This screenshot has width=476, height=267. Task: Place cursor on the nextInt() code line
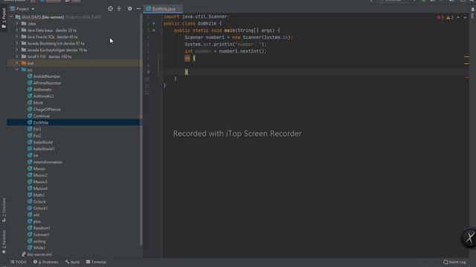click(x=225, y=51)
